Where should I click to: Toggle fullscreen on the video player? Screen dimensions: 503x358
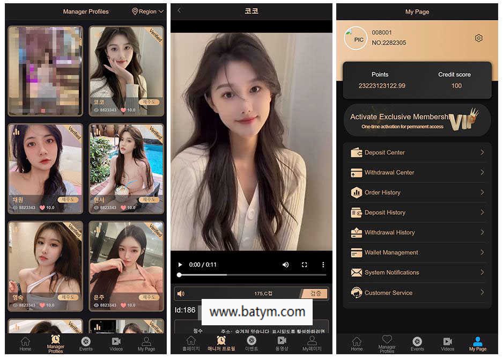click(304, 265)
